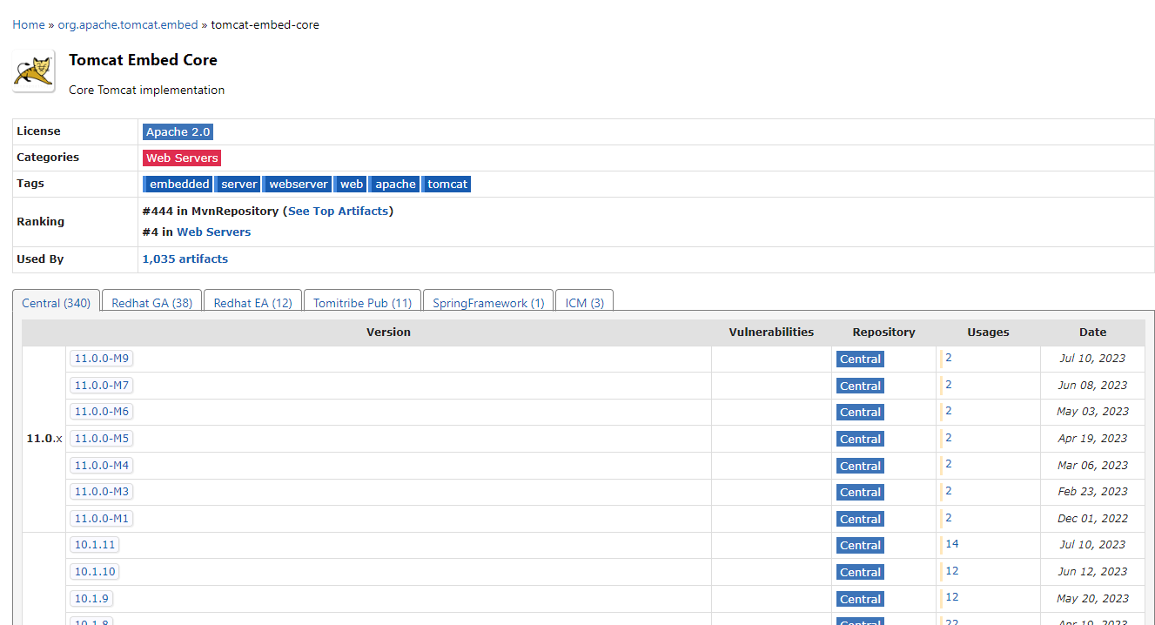Image resolution: width=1155 pixels, height=625 pixels.
Task: Click the Dec 01, 2022 date
Action: pos(1092,518)
